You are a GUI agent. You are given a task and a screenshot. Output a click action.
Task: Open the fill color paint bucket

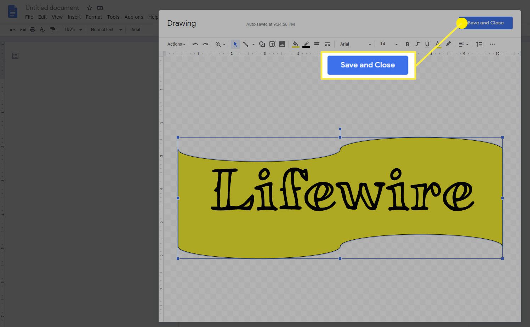[295, 44]
